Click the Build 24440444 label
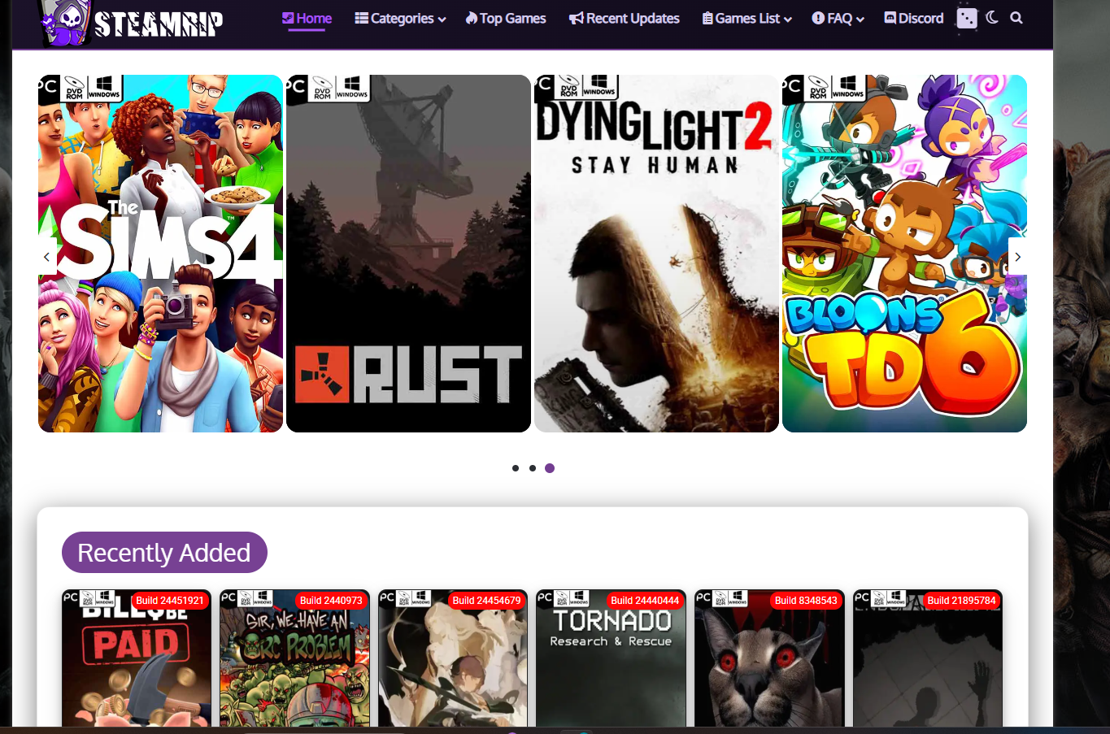 click(x=645, y=601)
